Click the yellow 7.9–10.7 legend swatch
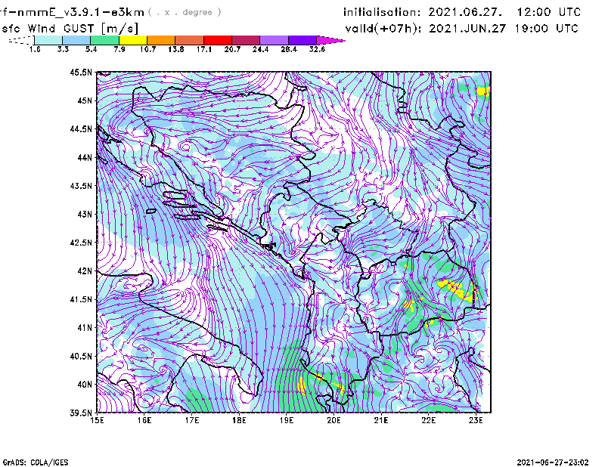The width and height of the screenshot is (605, 467). (133, 40)
